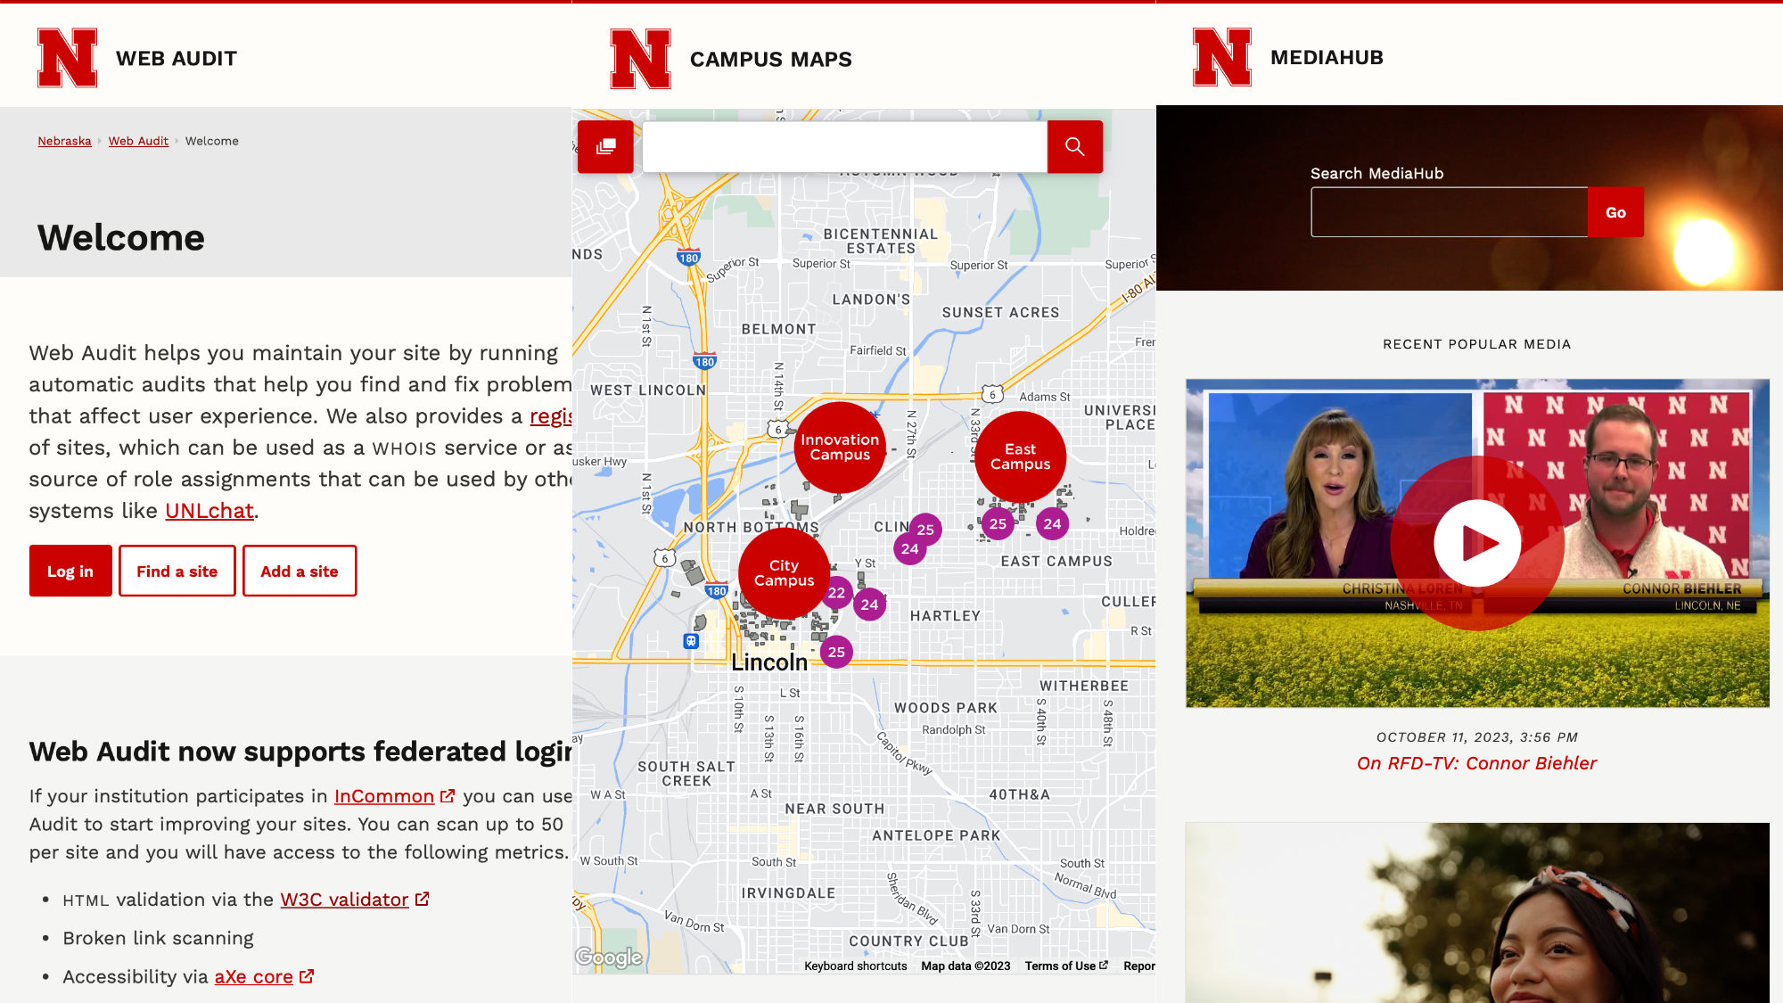
Task: Open the W3C validator link
Action: click(344, 900)
